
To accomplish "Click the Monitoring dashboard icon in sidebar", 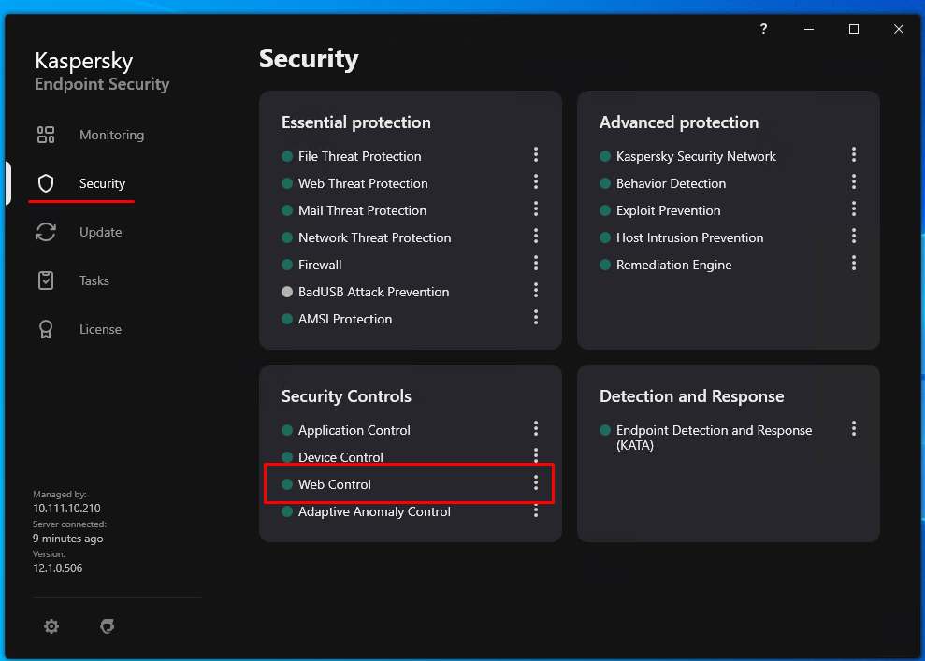I will [x=46, y=135].
